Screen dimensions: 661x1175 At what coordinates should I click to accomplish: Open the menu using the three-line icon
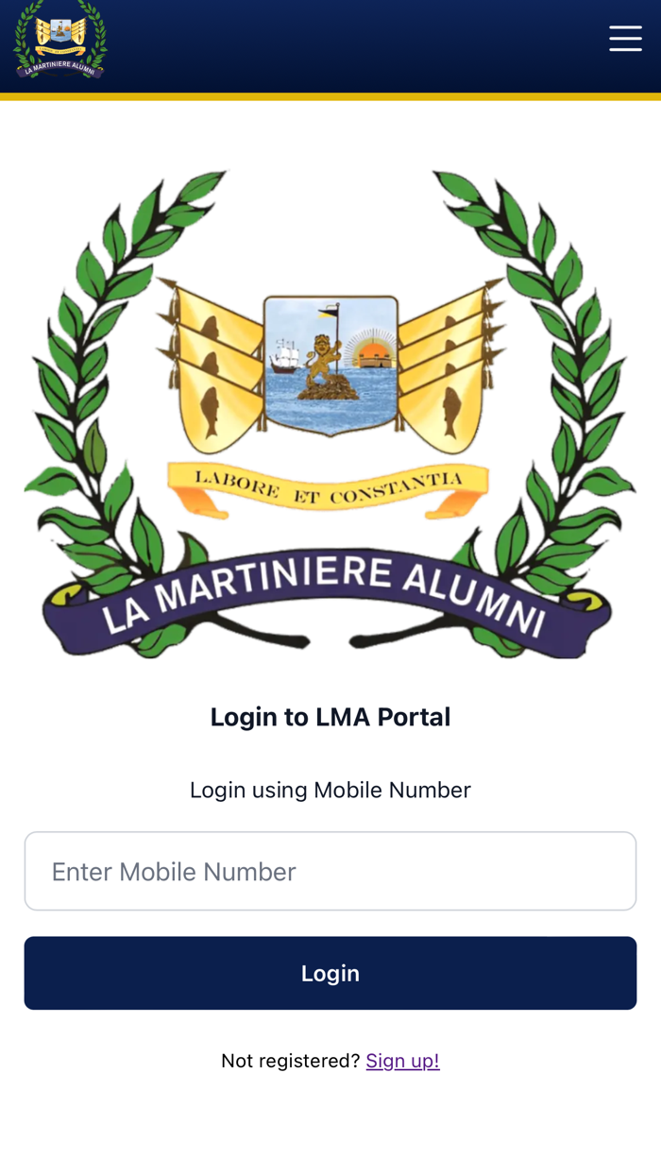tap(626, 39)
